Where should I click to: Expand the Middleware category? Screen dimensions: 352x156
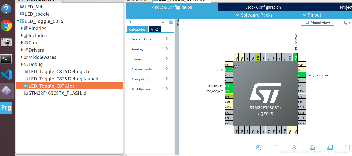[x=150, y=89]
